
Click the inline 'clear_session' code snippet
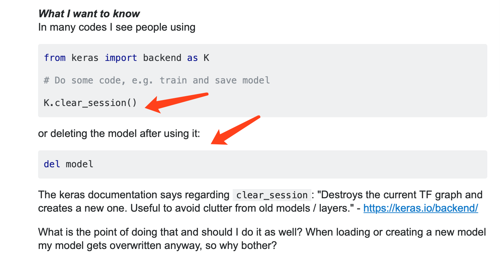[272, 195]
